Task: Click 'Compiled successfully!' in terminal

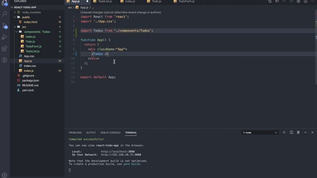Action: click(86, 139)
